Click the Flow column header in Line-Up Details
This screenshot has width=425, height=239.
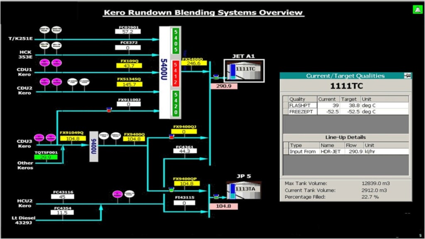click(x=351, y=145)
